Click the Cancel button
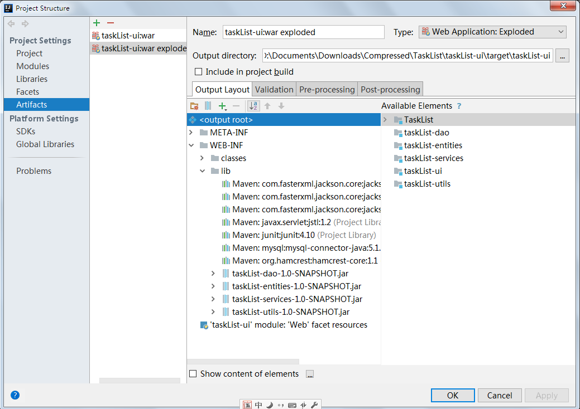 500,395
